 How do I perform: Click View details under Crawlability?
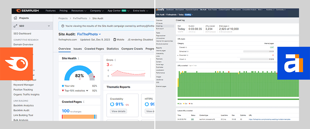119,111
